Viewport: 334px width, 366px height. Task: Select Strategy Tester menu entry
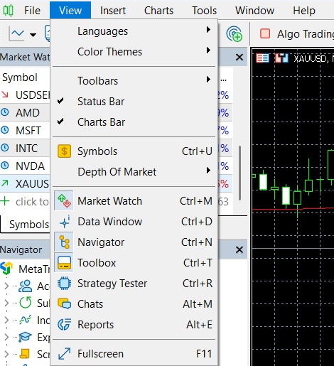coord(134,284)
